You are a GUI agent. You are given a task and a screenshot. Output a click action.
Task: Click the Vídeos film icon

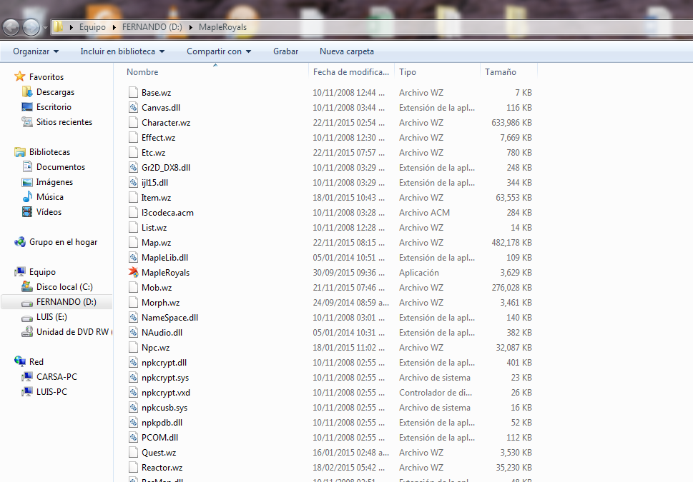pyautogui.click(x=27, y=212)
